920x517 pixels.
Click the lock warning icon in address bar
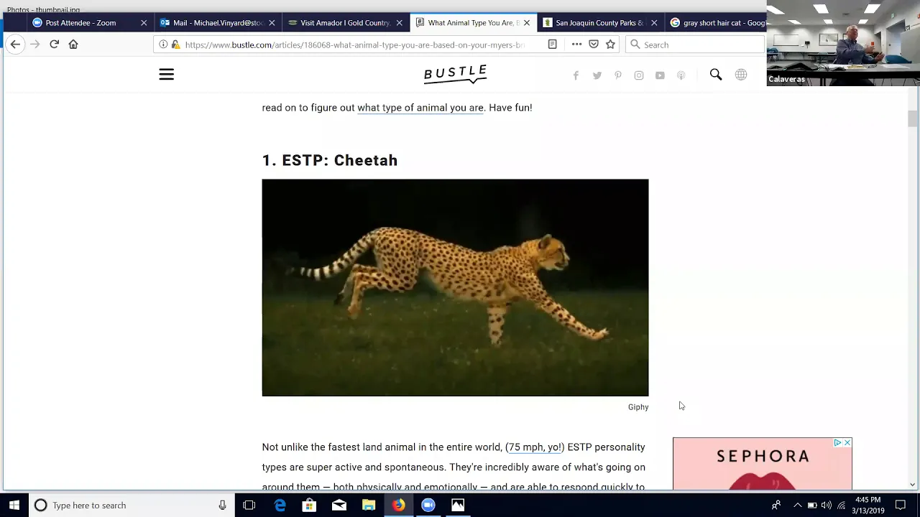175,45
